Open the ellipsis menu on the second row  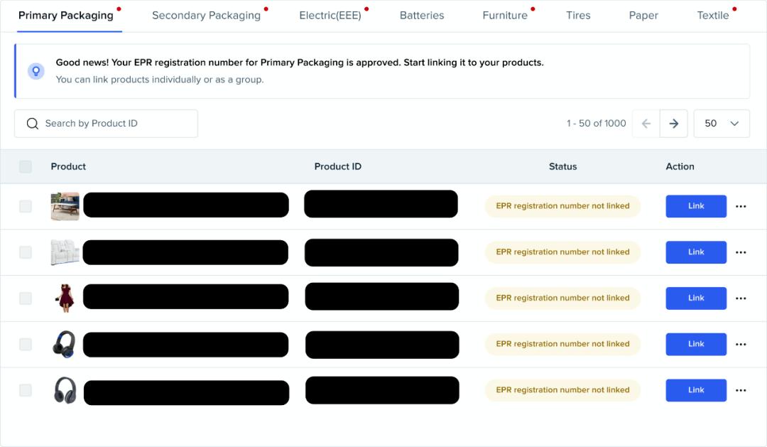point(741,252)
